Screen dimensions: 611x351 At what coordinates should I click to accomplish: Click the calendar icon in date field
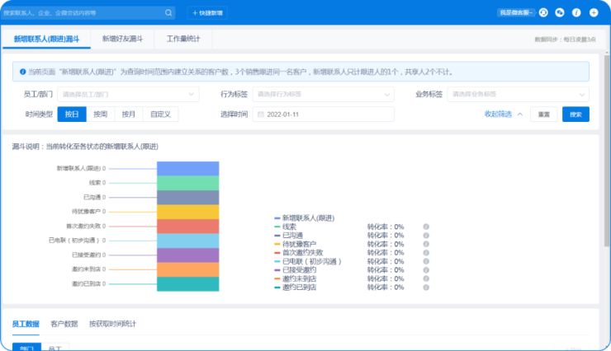point(258,115)
